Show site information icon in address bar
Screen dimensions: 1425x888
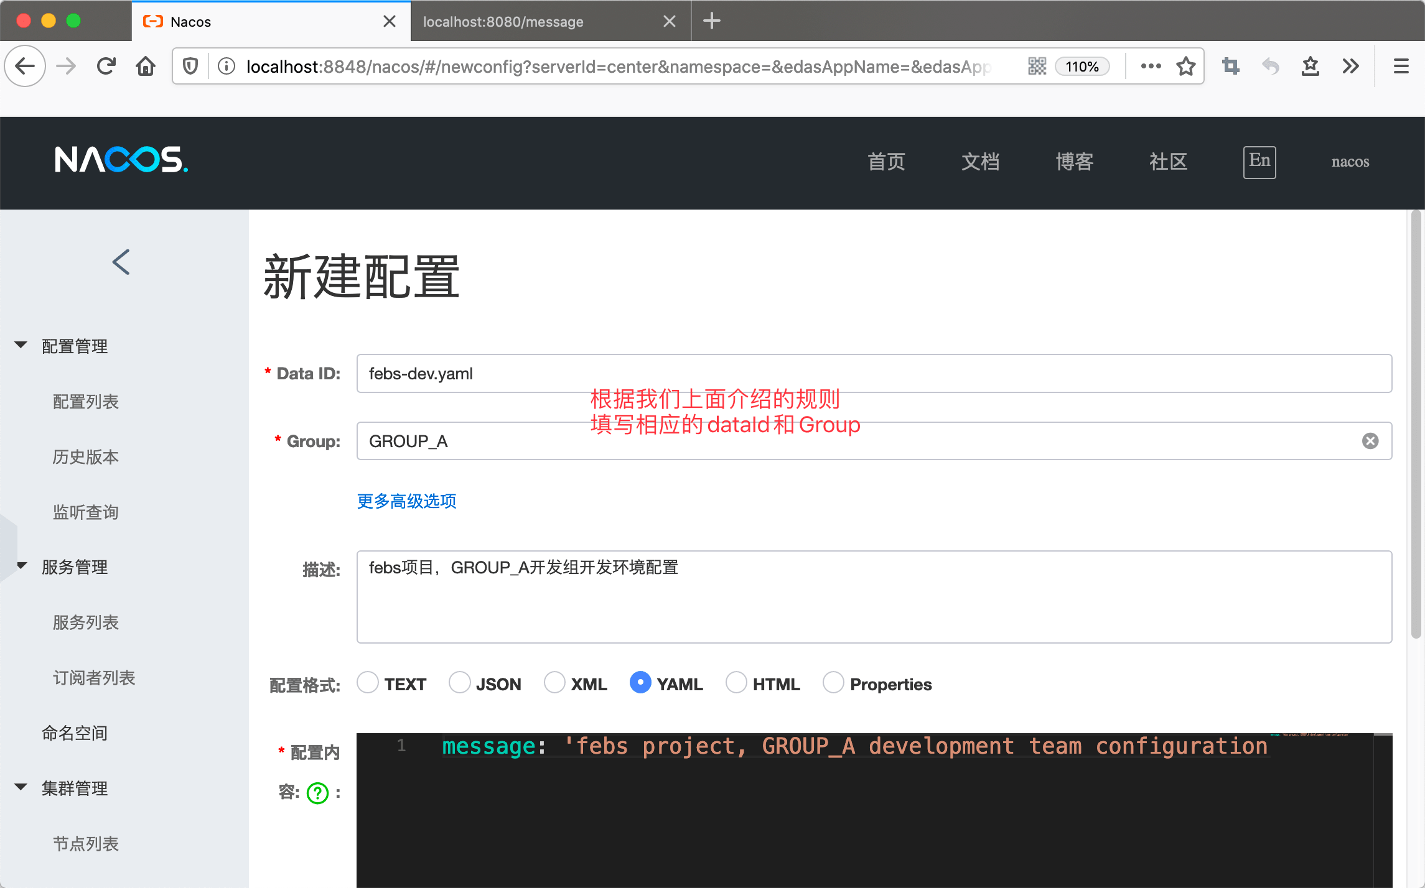point(227,66)
